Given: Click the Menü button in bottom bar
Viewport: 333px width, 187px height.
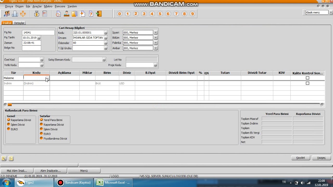Looking at the screenshot, I should coord(84,171).
